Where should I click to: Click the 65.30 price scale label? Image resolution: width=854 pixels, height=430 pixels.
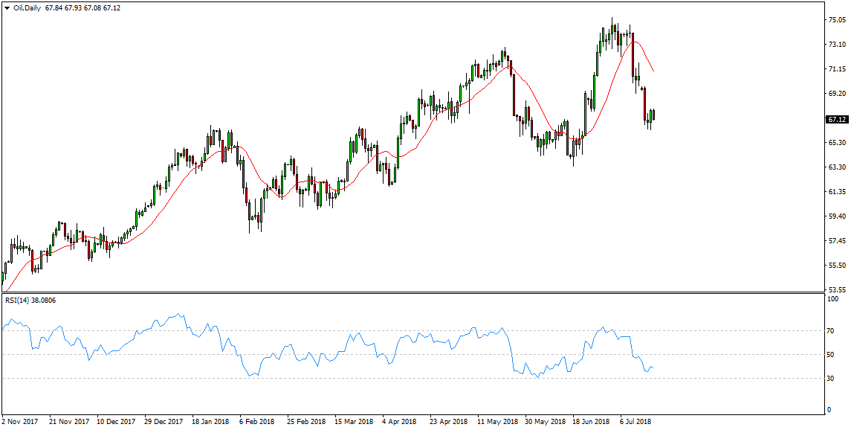click(x=837, y=143)
